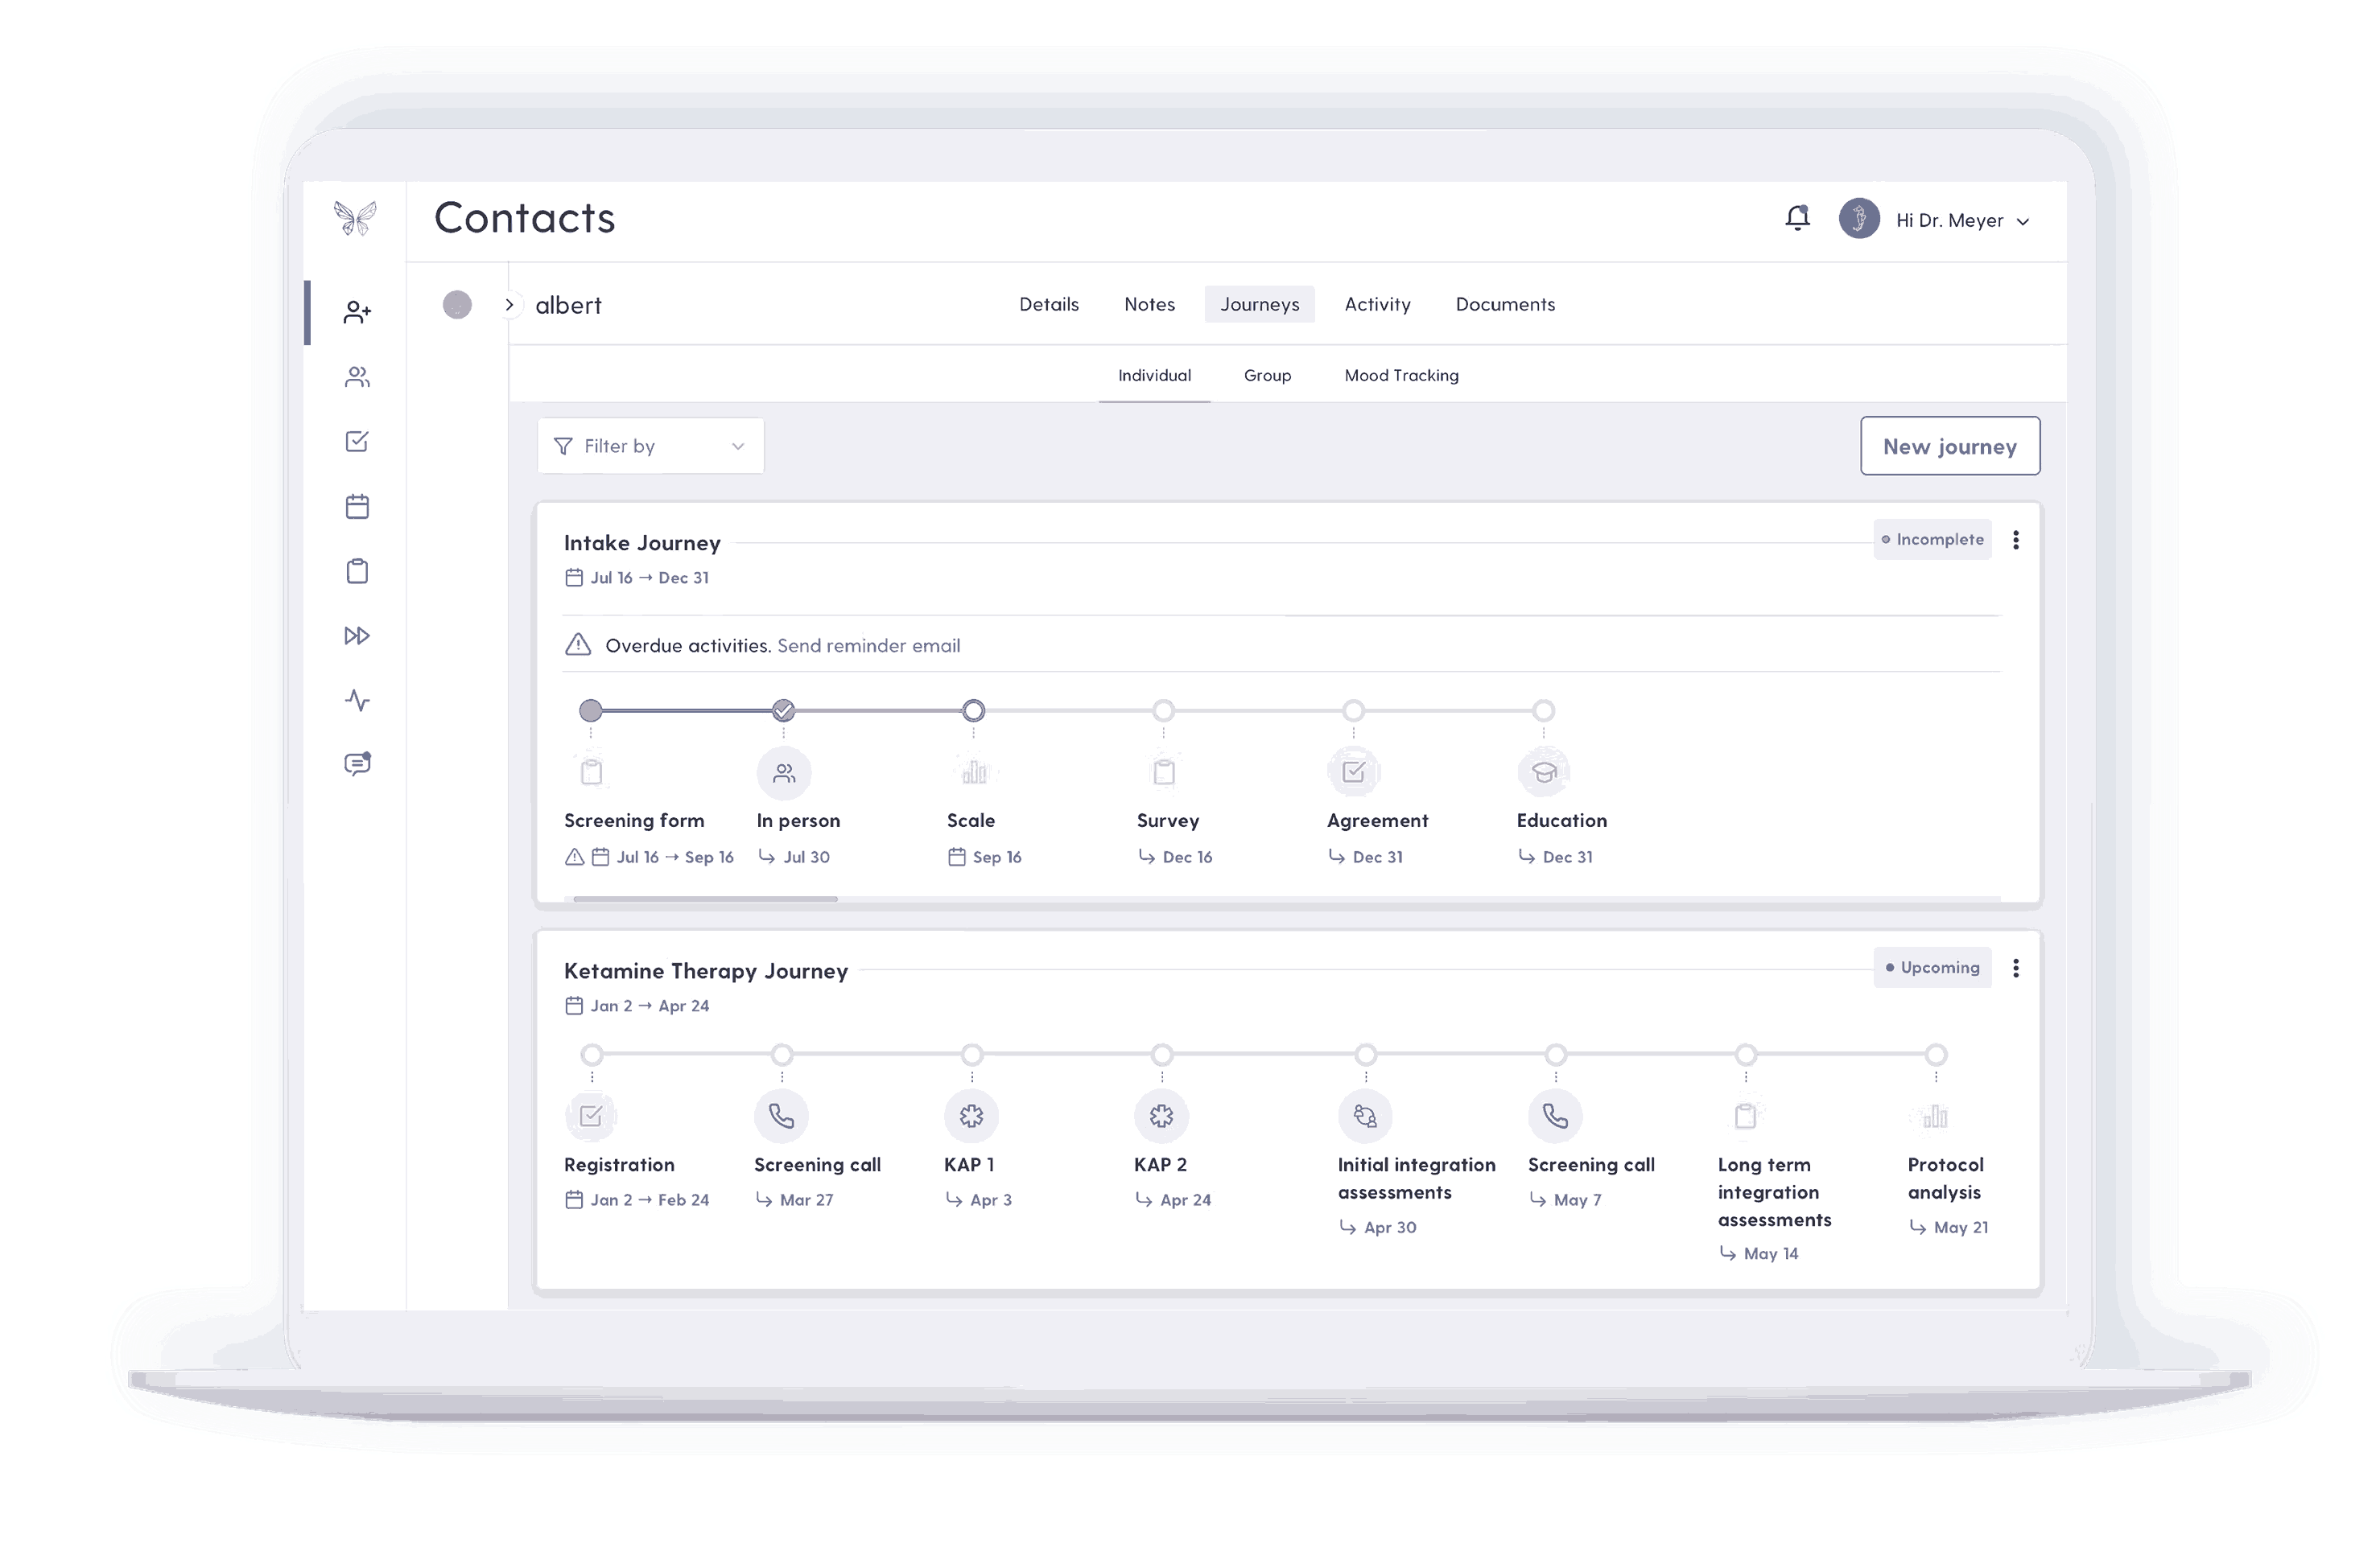Viewport: 2380px width, 1551px height.
Task: Click the Send reminder email link
Action: click(x=868, y=646)
